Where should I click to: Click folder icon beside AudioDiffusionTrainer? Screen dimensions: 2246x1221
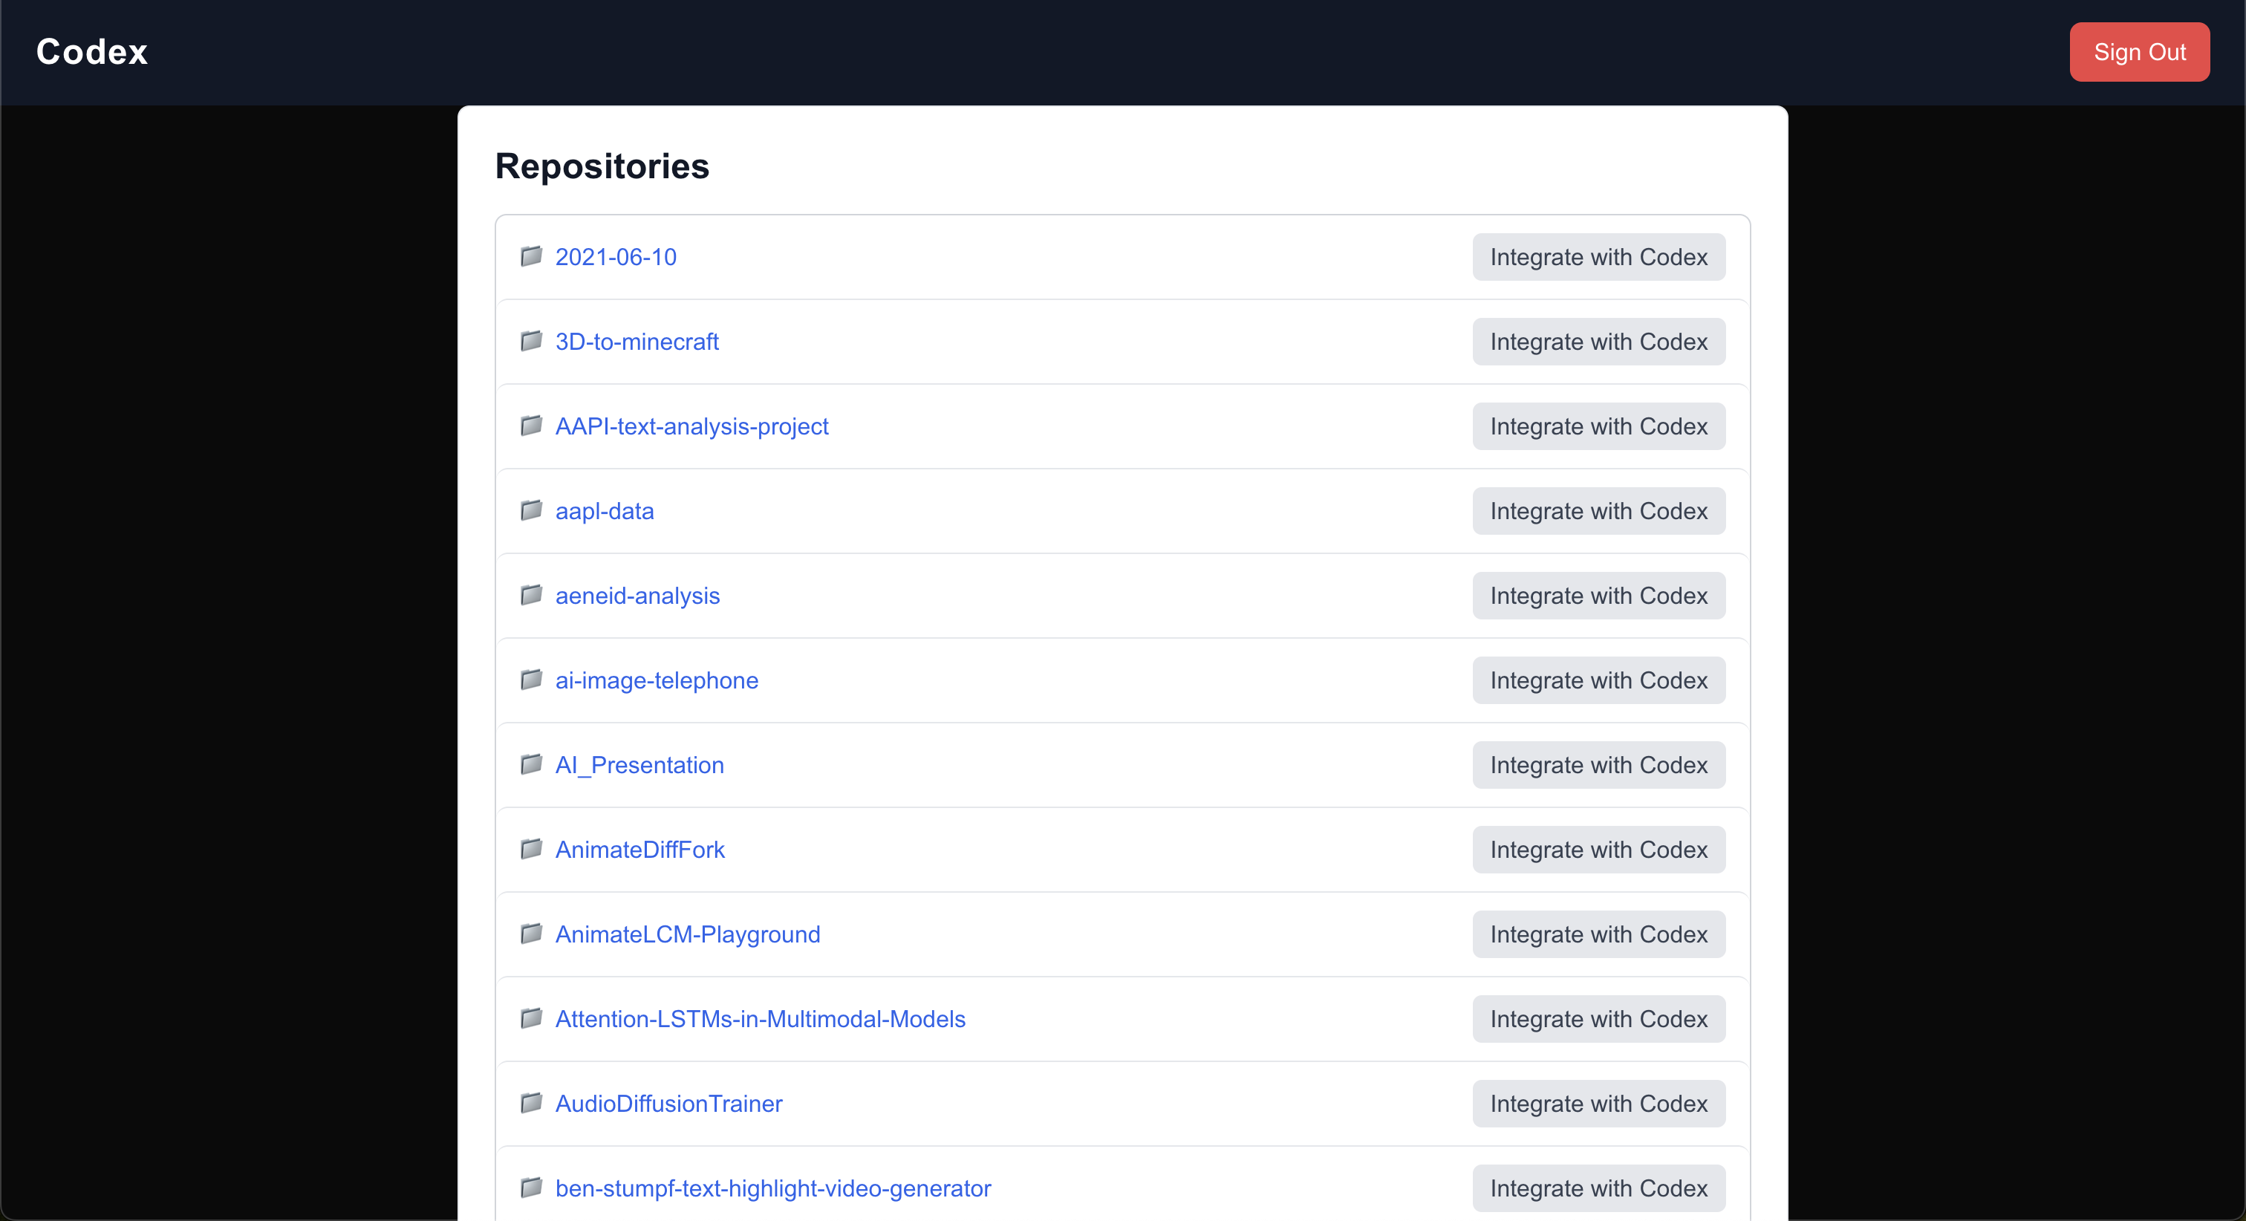pyautogui.click(x=531, y=1102)
